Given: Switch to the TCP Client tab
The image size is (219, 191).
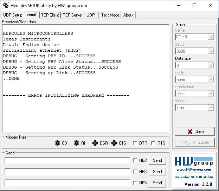Looking at the screenshot, I should (50, 15).
